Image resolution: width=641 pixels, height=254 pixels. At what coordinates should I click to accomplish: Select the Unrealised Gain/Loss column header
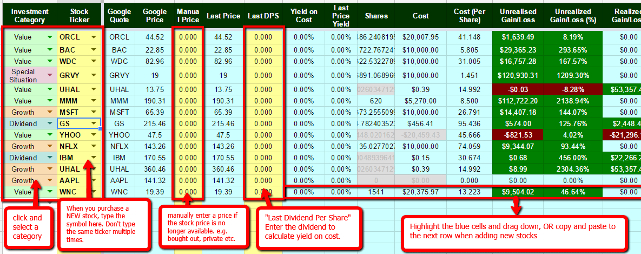(x=518, y=16)
